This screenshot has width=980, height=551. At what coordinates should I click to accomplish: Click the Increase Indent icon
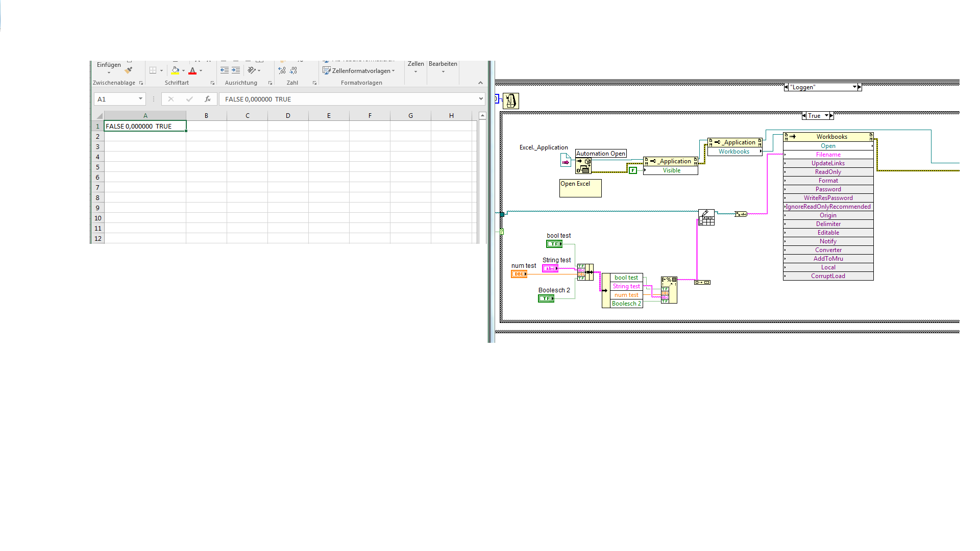click(x=235, y=70)
